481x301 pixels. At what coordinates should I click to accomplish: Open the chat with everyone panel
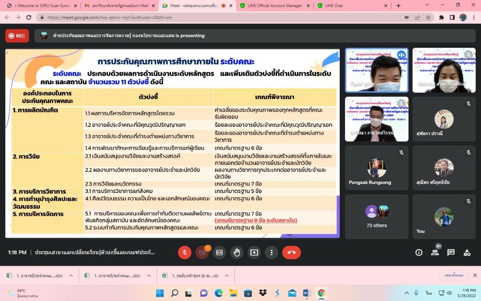click(451, 252)
